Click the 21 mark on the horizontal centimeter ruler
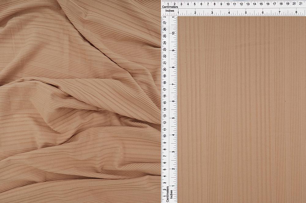 301,4
